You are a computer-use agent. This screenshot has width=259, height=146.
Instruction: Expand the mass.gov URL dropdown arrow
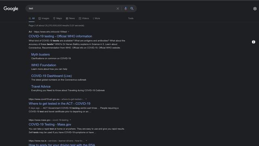coord(70,120)
